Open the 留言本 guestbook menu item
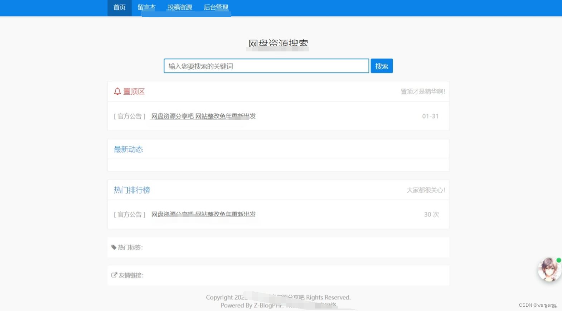The image size is (562, 311). pos(147,7)
